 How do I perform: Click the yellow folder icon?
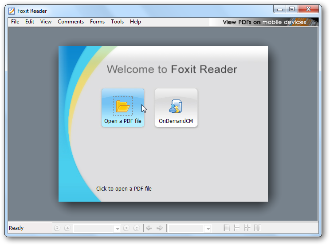[123, 106]
